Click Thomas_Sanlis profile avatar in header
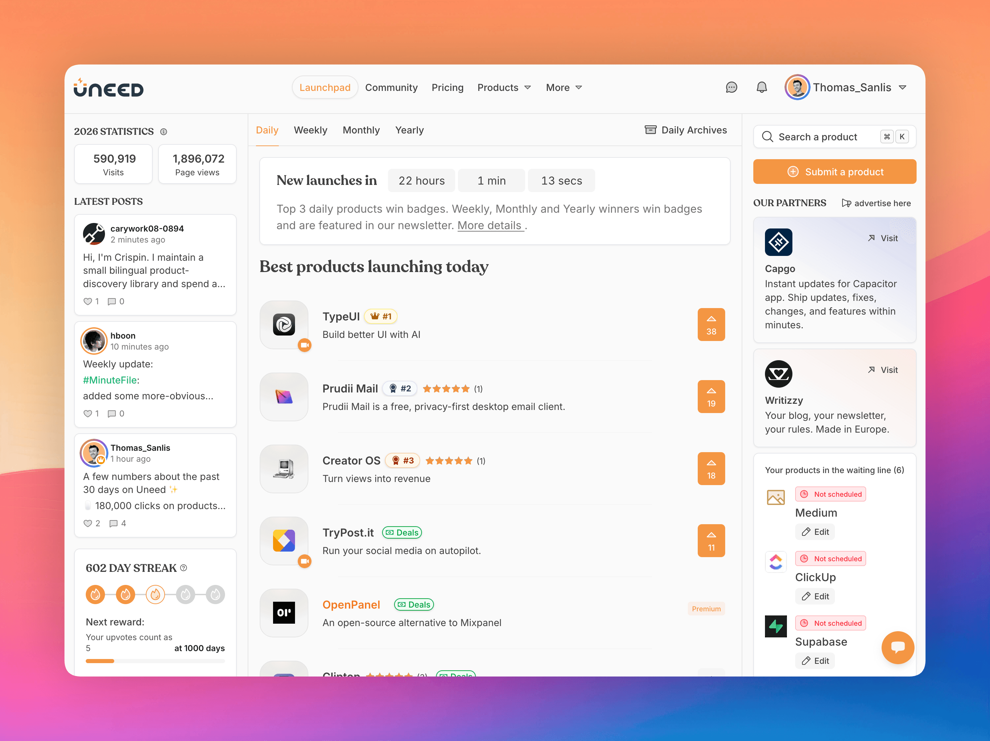The image size is (990, 741). coord(797,87)
